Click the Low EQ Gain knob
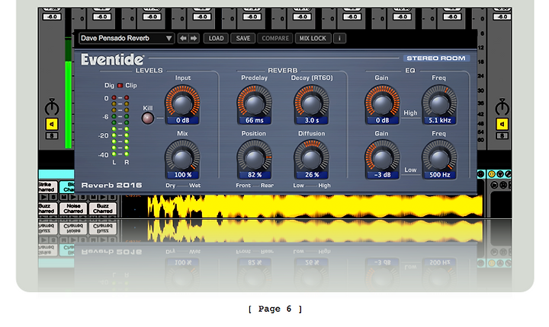The image size is (549, 327). point(382,157)
